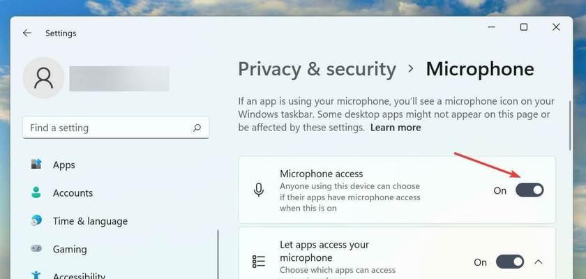This screenshot has width=586, height=279.
Task: Click the Apps sidebar icon
Action: [x=36, y=165]
